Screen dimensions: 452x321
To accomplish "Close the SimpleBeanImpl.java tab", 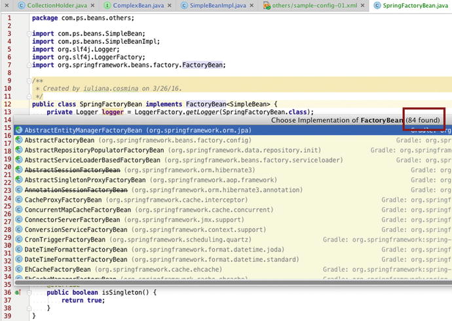I will point(252,5).
